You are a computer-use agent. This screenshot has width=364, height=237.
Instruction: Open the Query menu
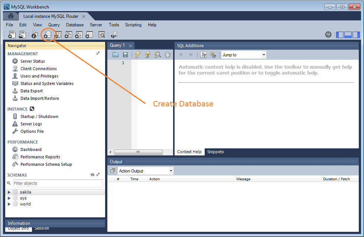tap(54, 25)
